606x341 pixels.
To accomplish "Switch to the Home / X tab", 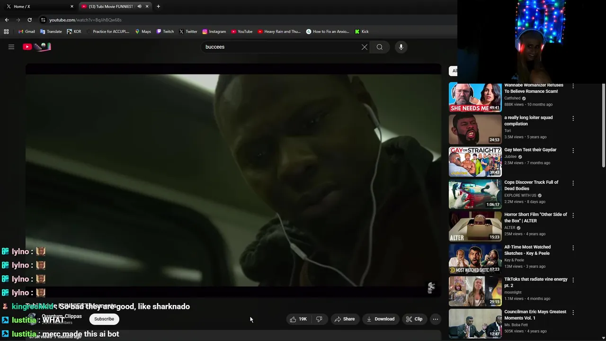I will click(38, 6).
